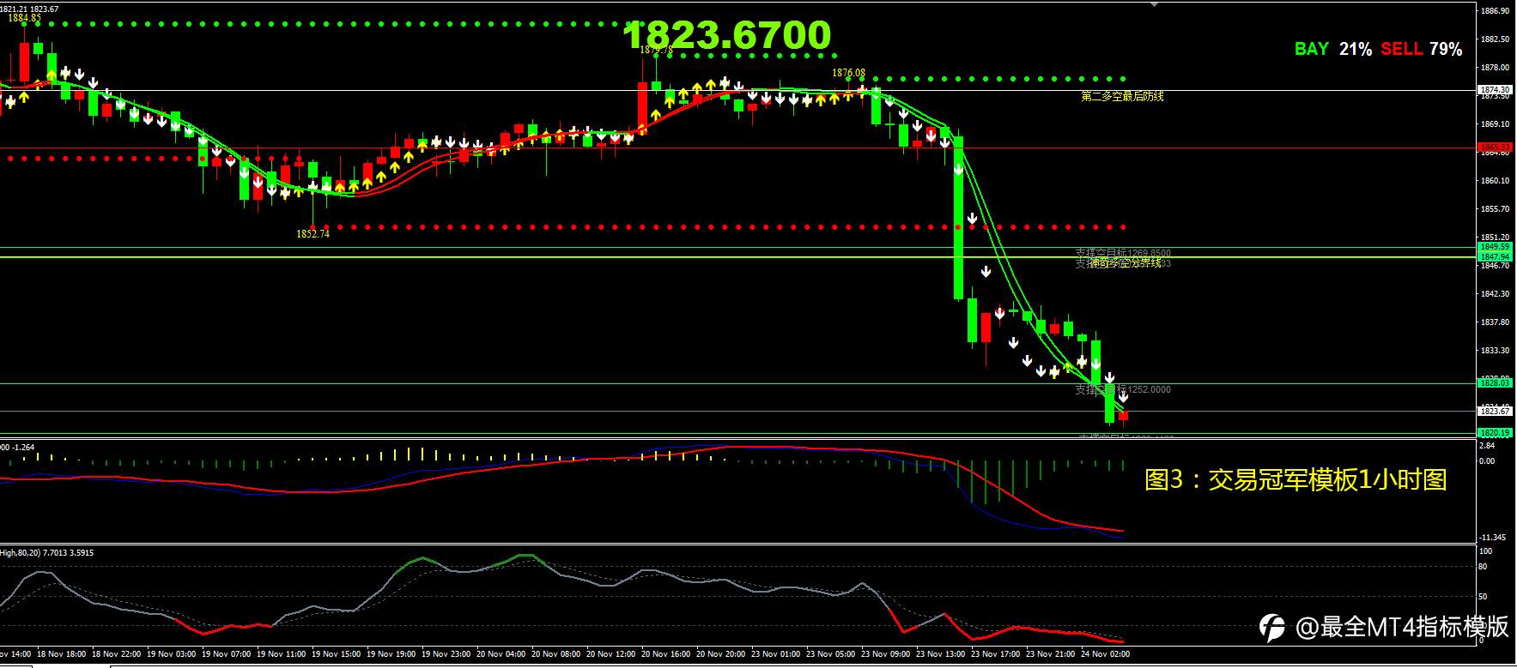This screenshot has height=668, width=1517.
Task: Click the stochastic indicator label High,80,20) 7.7013 3.5915
Action: click(x=47, y=553)
